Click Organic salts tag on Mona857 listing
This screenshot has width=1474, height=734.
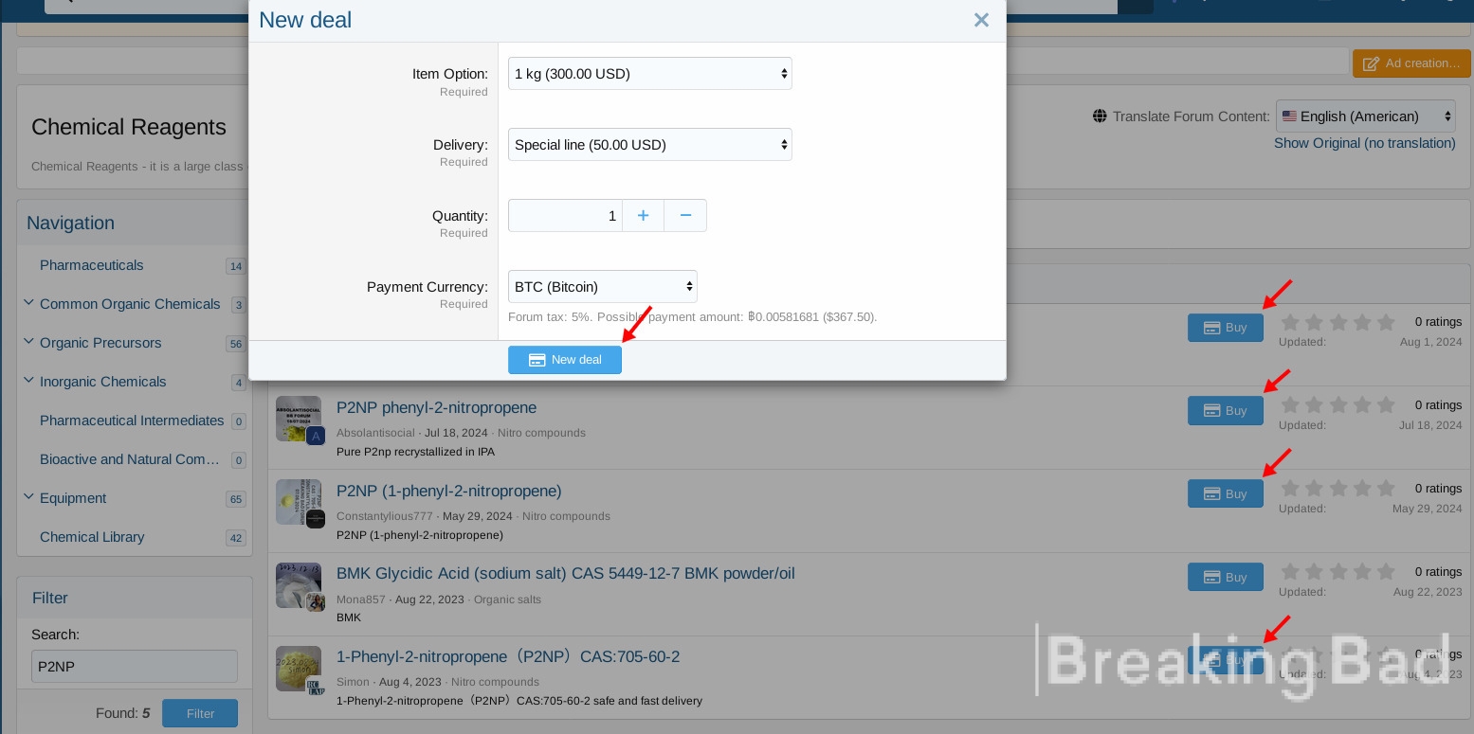point(507,600)
